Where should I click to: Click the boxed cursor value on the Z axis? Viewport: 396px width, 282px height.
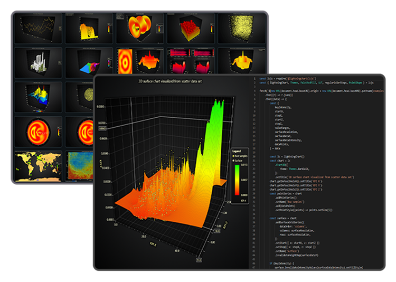218,231
